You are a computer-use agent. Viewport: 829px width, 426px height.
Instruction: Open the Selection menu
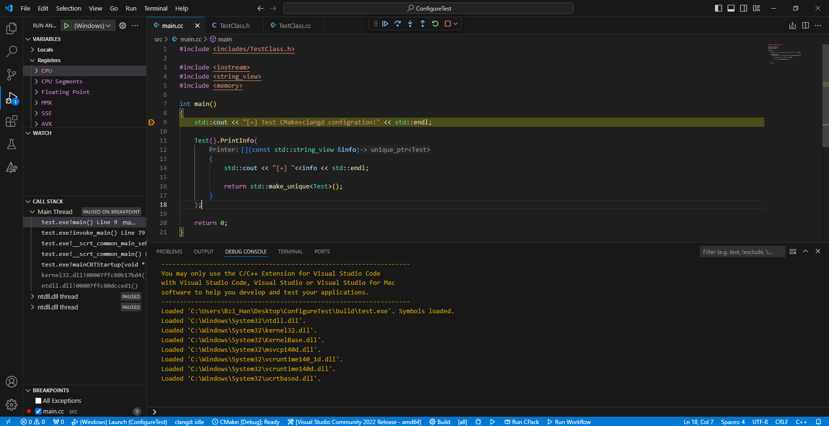[x=69, y=8]
